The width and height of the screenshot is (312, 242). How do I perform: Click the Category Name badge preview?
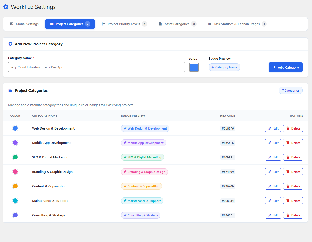coord(224,67)
